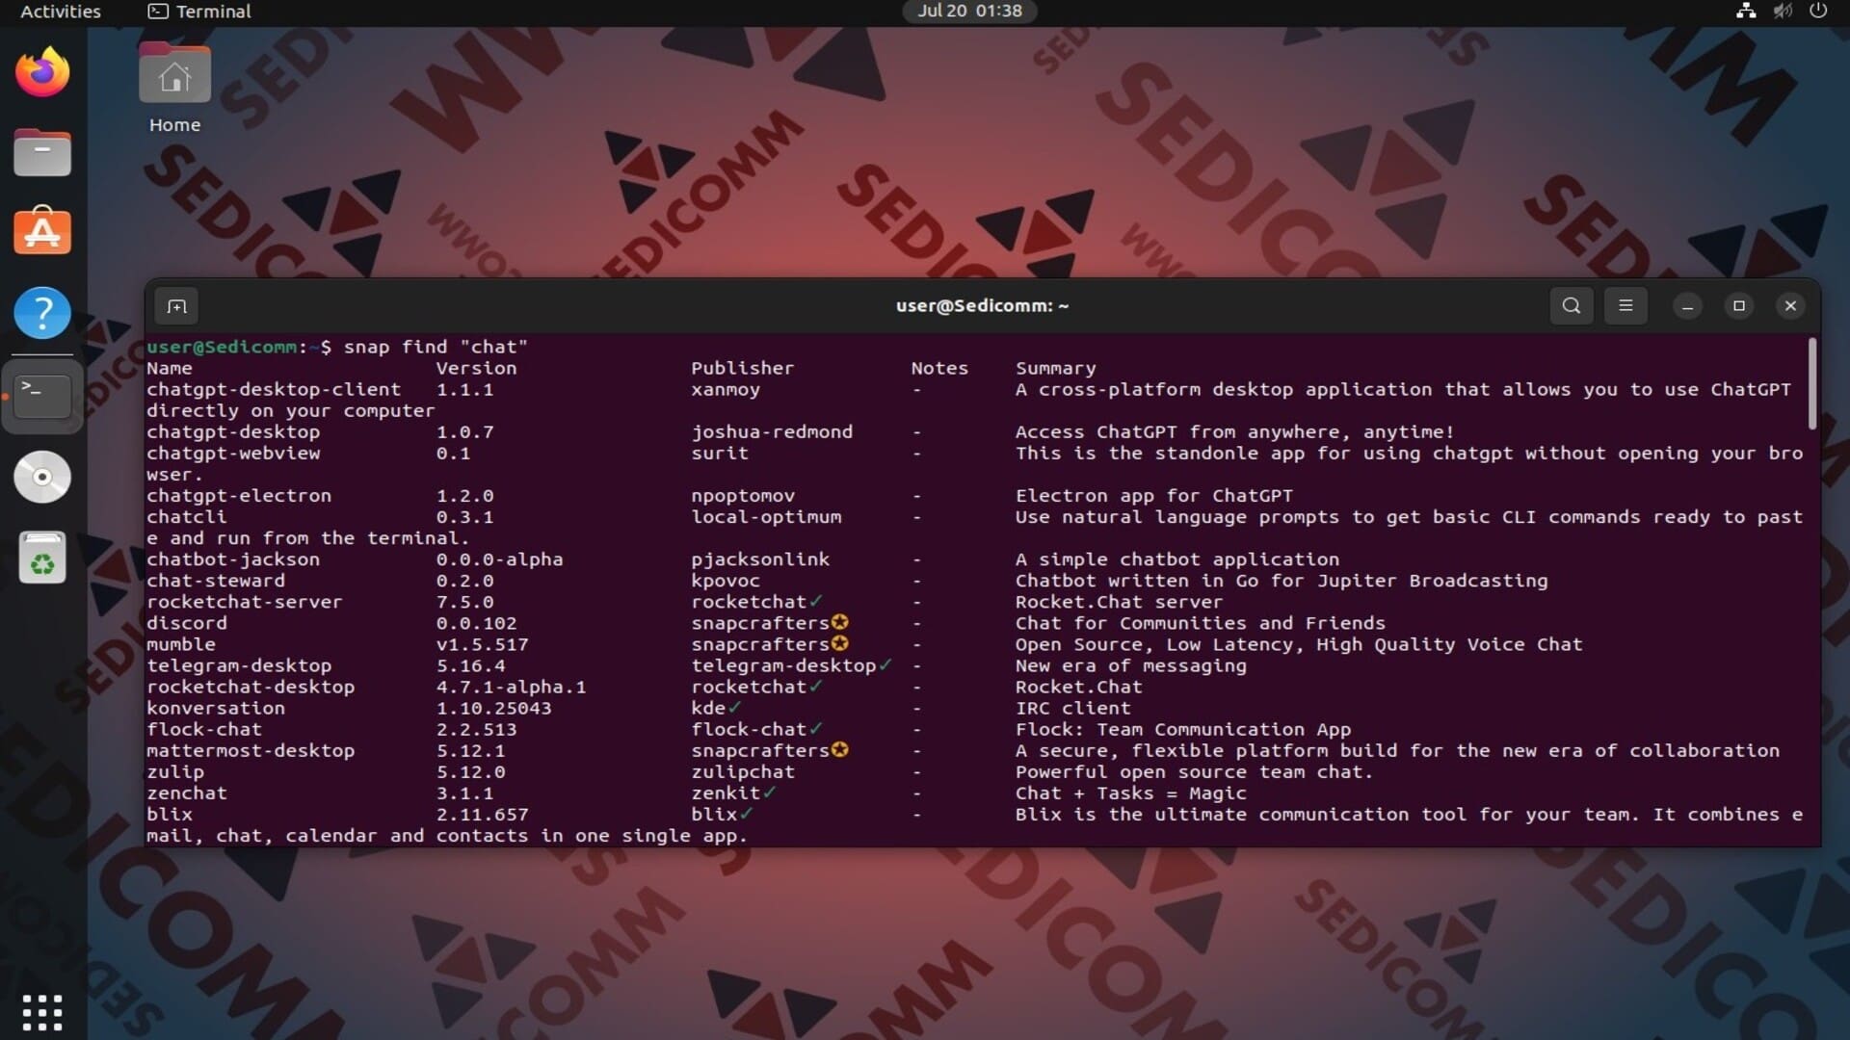Click the version '4.7.1-alpha.1'
This screenshot has width=1850, height=1040.
[511, 687]
